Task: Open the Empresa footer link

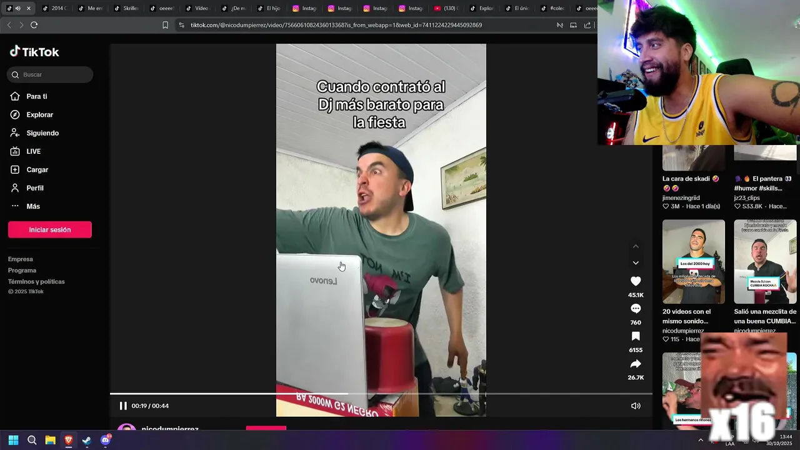Action: pyautogui.click(x=21, y=259)
